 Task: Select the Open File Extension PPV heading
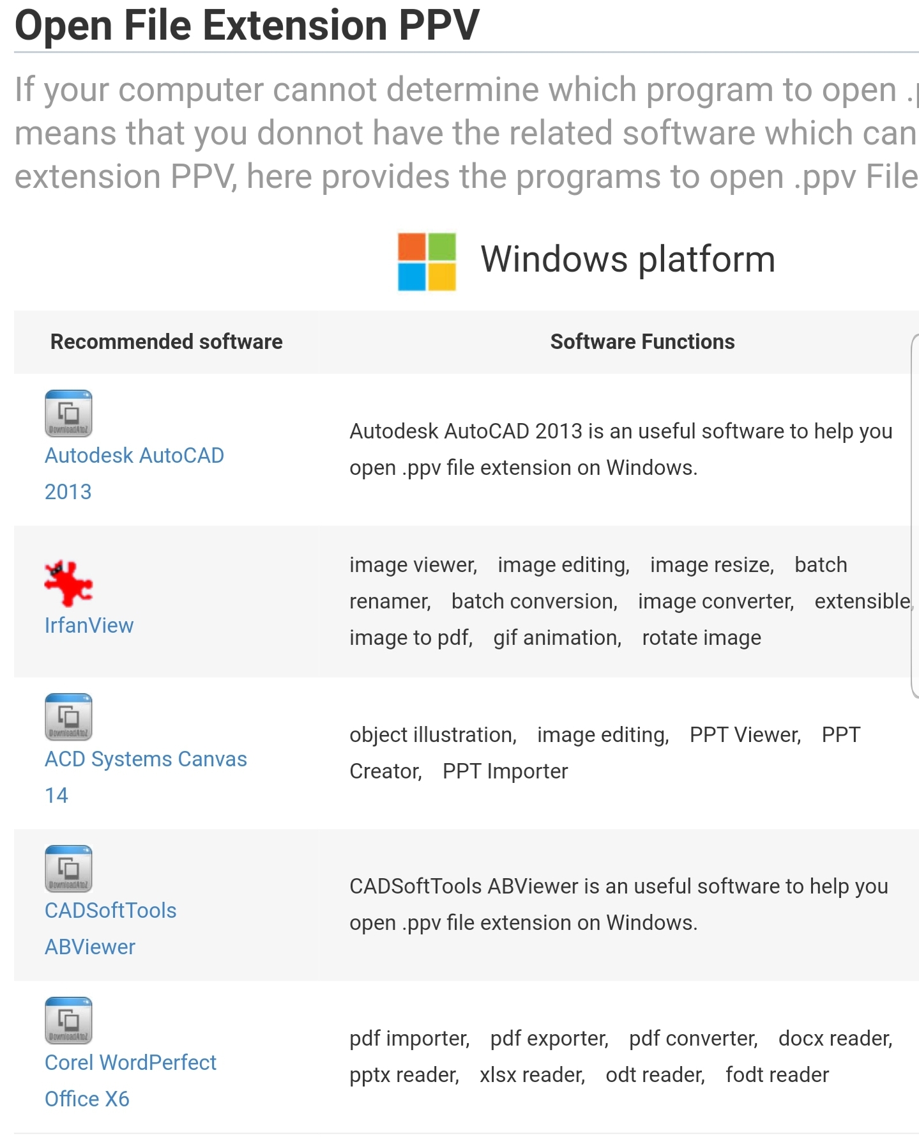(x=247, y=26)
